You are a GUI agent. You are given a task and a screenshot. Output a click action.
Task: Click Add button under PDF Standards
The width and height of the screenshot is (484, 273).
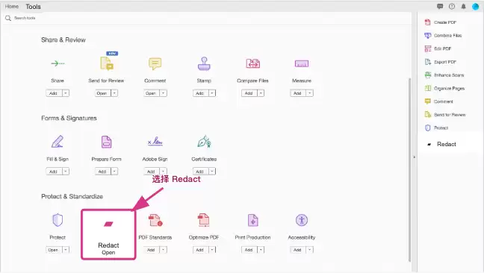coord(151,250)
